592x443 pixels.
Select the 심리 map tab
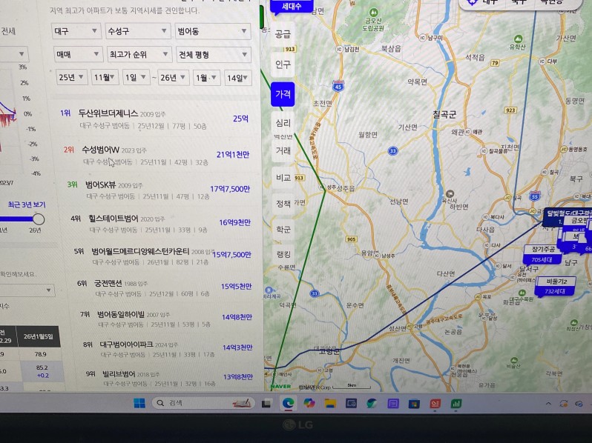tap(283, 122)
